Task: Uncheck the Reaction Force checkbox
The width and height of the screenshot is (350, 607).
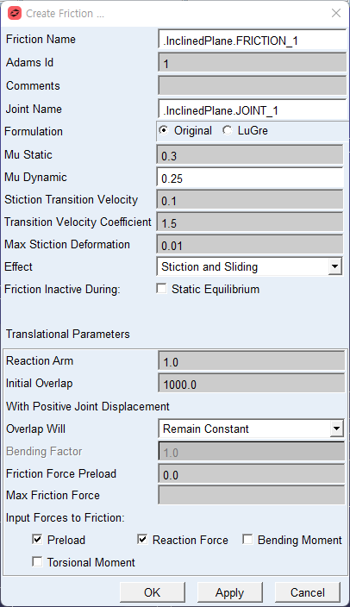Action: 142,539
